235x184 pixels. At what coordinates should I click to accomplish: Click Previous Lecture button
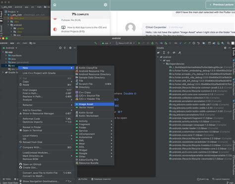click(221, 4)
